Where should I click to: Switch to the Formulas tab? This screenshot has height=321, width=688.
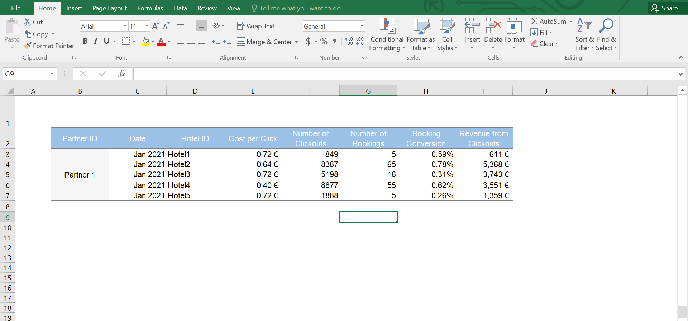(150, 8)
